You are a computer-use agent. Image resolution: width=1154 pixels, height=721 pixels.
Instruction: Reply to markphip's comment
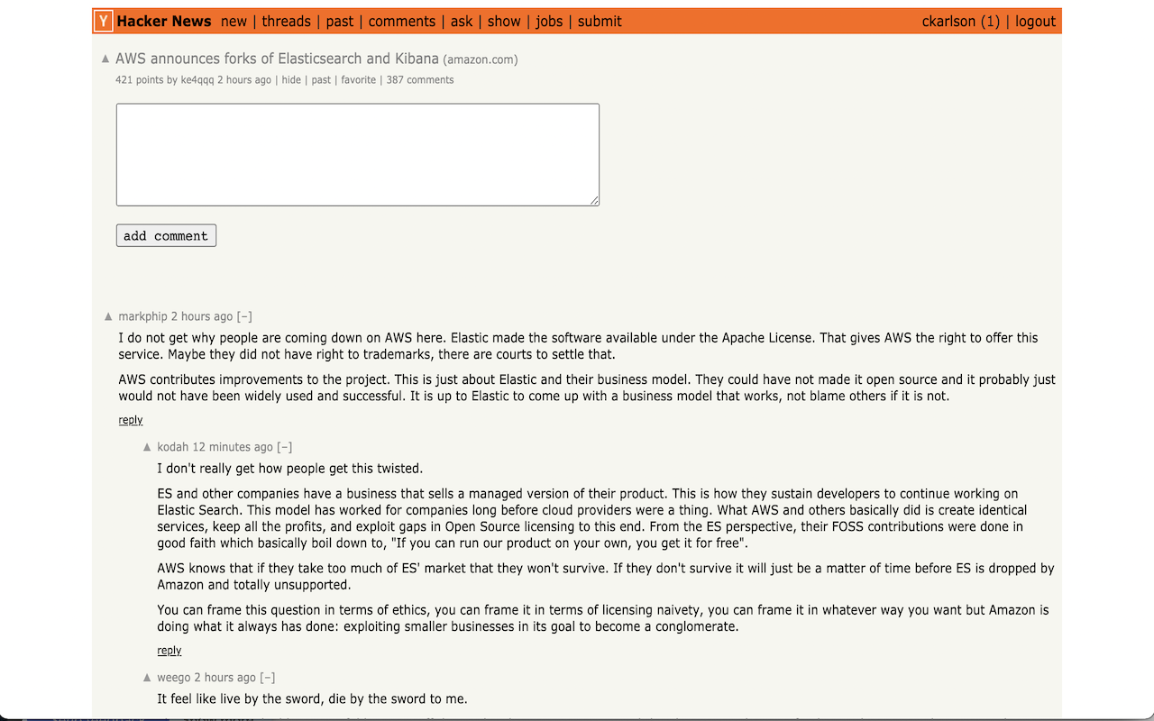point(130,419)
